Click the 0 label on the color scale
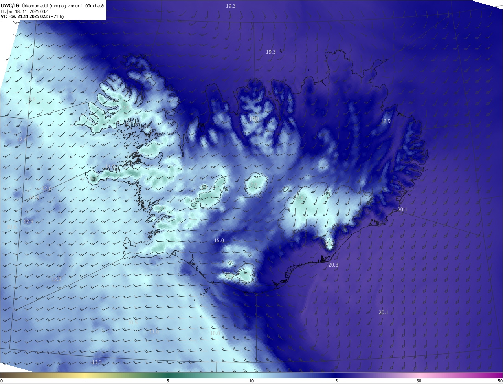Viewport: 503px width, 384px height. tap(2, 381)
